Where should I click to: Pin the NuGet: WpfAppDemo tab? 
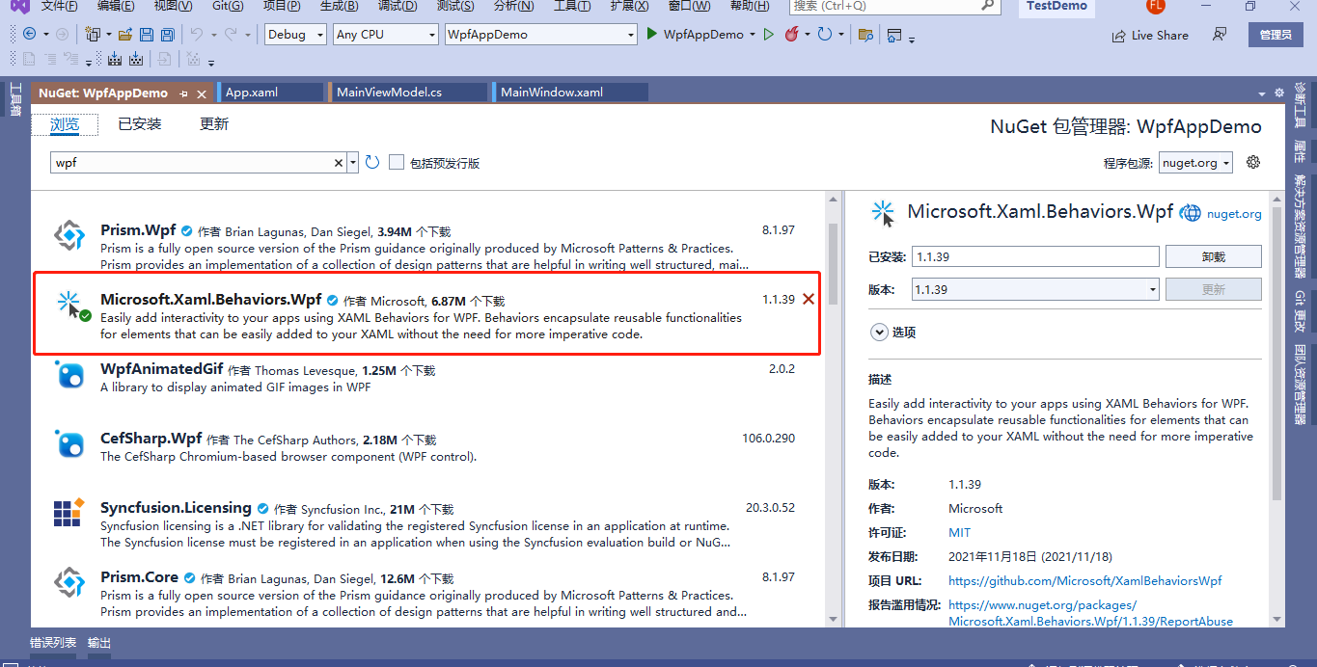click(x=184, y=93)
